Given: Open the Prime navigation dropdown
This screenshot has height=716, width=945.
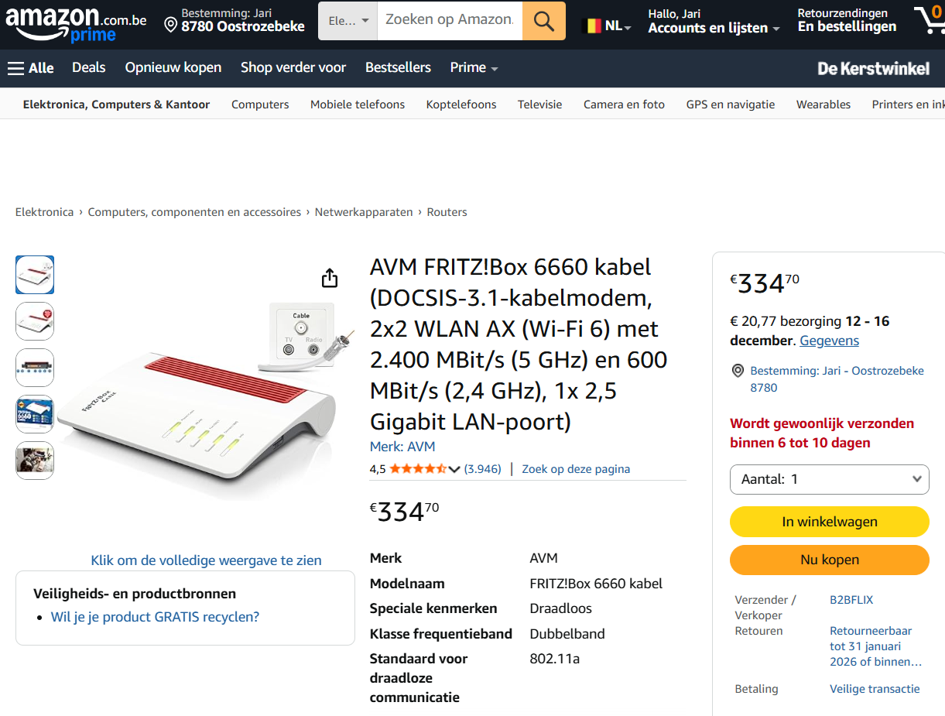Looking at the screenshot, I should point(474,68).
